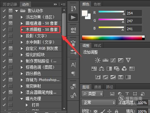The image size is (150, 113).
Task: Add a Gradient Map adjustment
Action: [128, 77]
